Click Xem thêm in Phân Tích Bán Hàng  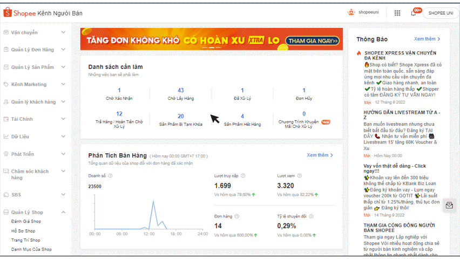[x=320, y=155]
